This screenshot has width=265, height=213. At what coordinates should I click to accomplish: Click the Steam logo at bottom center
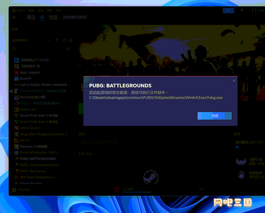151,177
